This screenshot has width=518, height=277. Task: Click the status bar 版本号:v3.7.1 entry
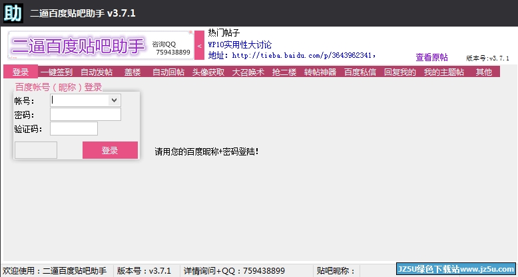(x=144, y=271)
